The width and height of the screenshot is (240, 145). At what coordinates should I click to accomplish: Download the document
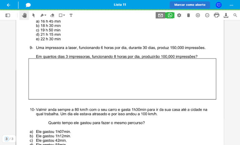point(226,15)
